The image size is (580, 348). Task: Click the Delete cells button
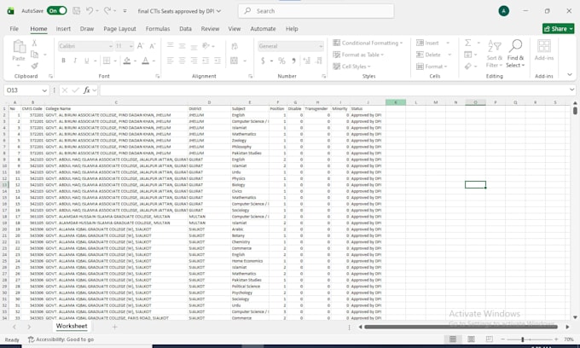pyautogui.click(x=429, y=55)
